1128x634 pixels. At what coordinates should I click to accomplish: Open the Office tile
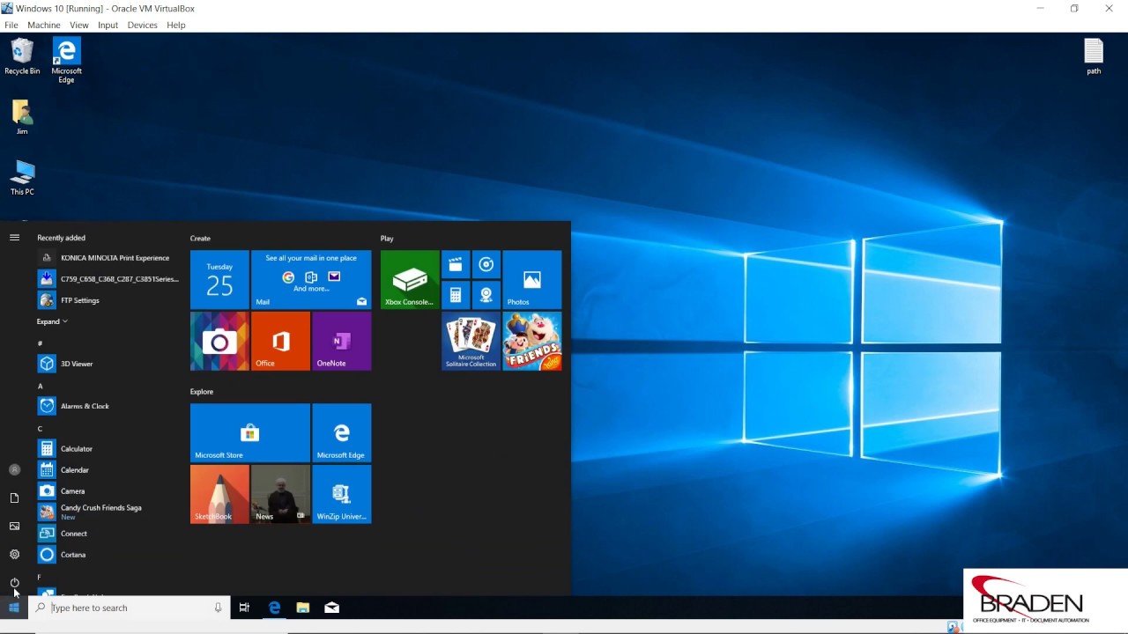[x=280, y=341]
